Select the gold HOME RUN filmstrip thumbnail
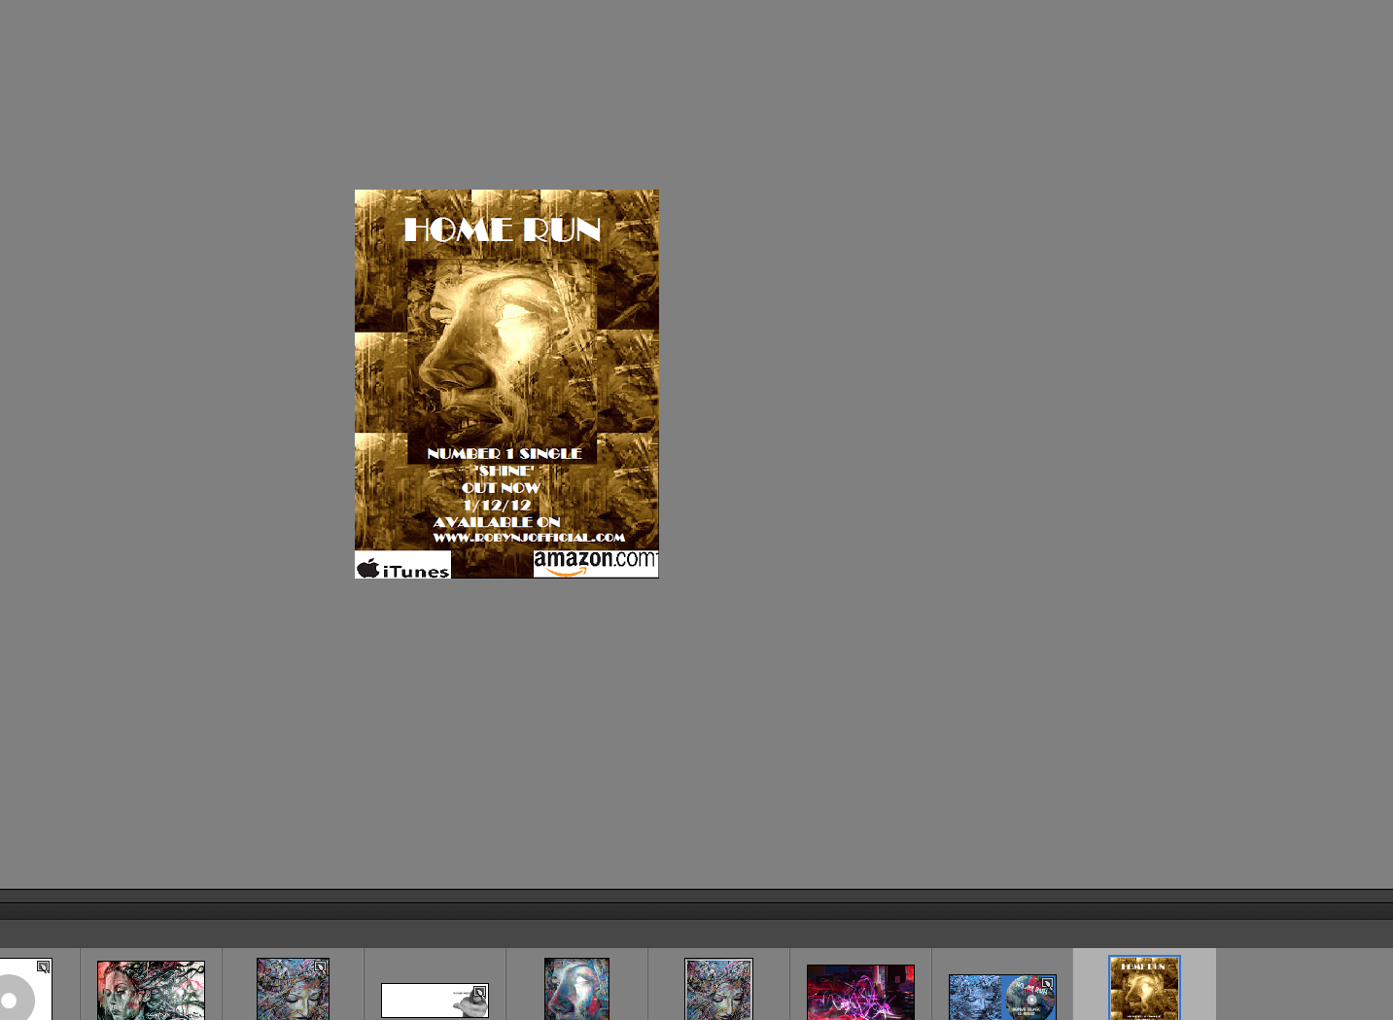1393x1020 pixels. pos(1144,989)
